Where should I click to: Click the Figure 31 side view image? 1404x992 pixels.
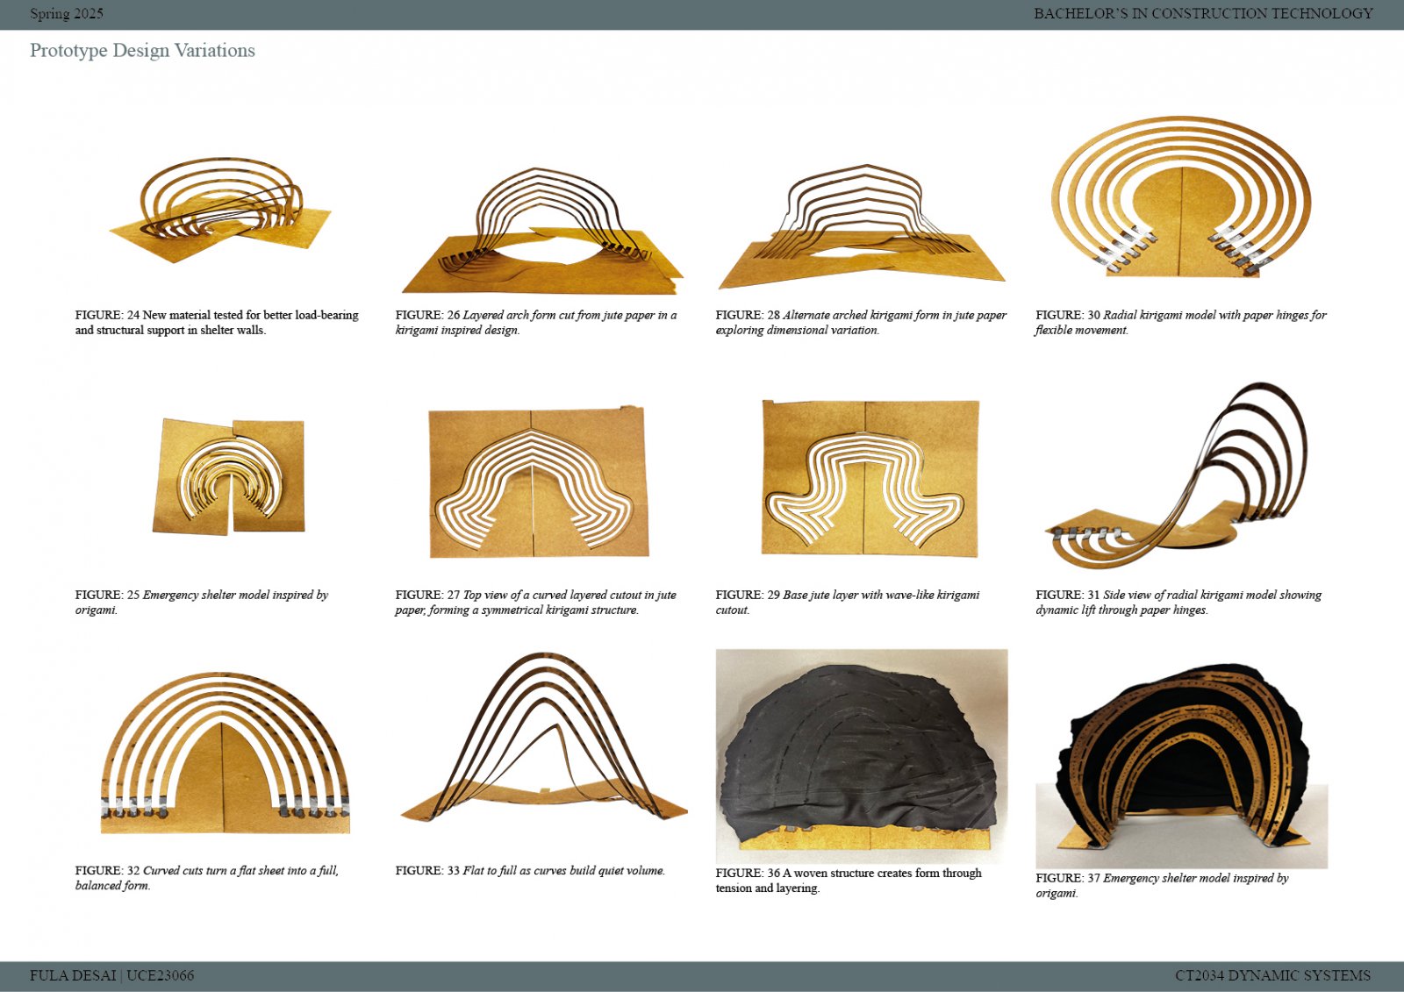click(1176, 475)
